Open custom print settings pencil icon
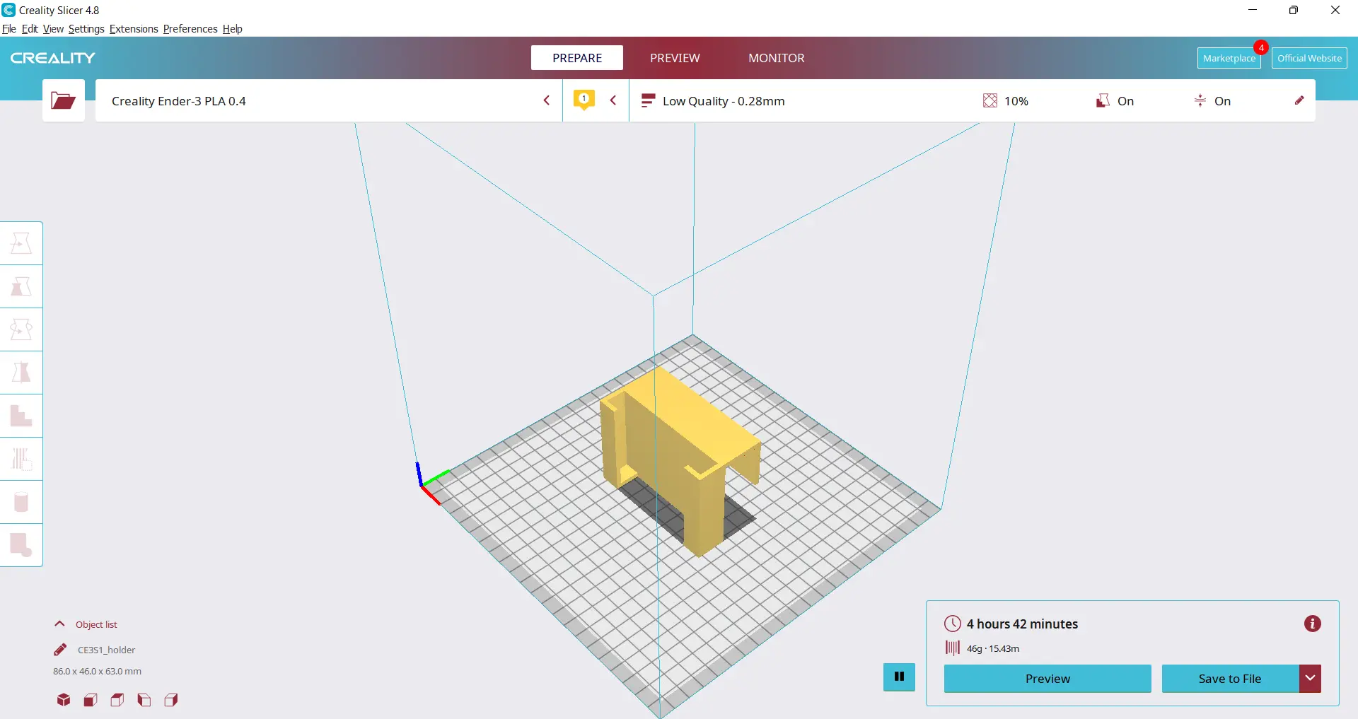This screenshot has width=1358, height=719. pyautogui.click(x=1299, y=100)
